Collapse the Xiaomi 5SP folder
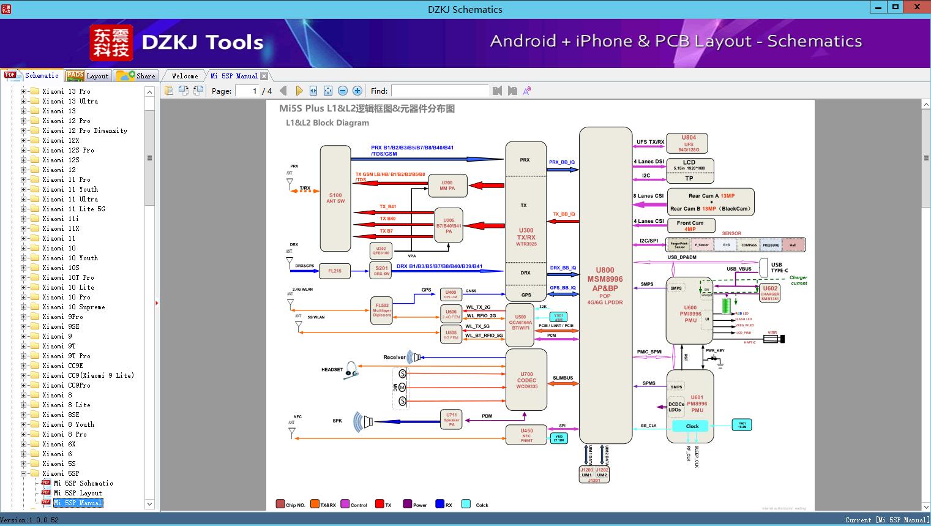The height and width of the screenshot is (526, 931). tap(24, 473)
